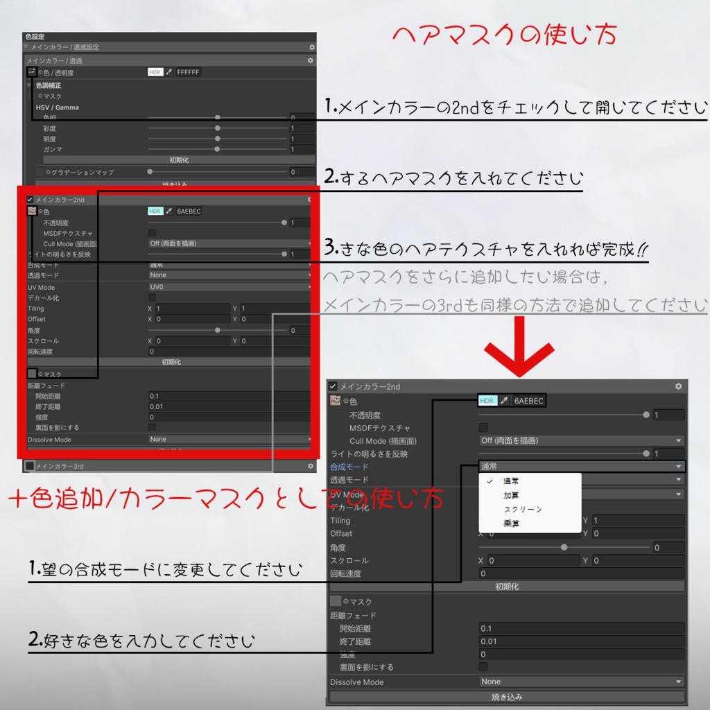Click 終了距離 0.01 field in the enlarged panel
710x710 pixels.
582,641
